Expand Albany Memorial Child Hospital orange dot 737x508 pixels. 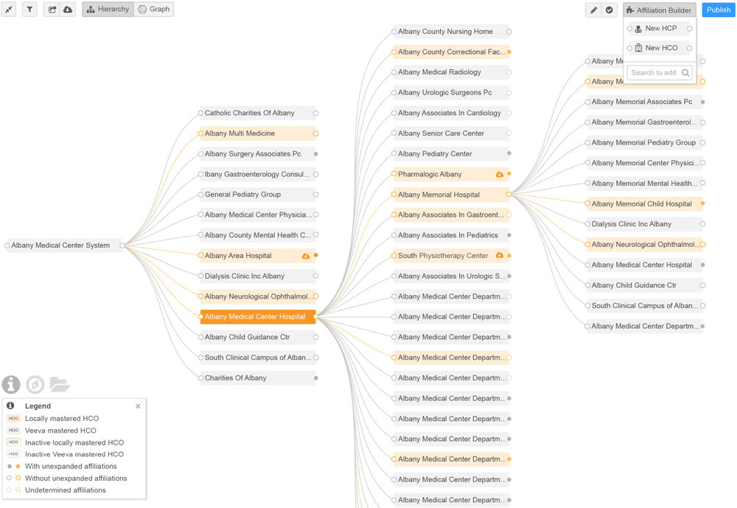click(x=702, y=203)
